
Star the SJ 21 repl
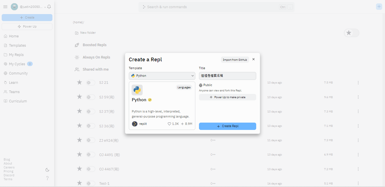tap(79, 82)
